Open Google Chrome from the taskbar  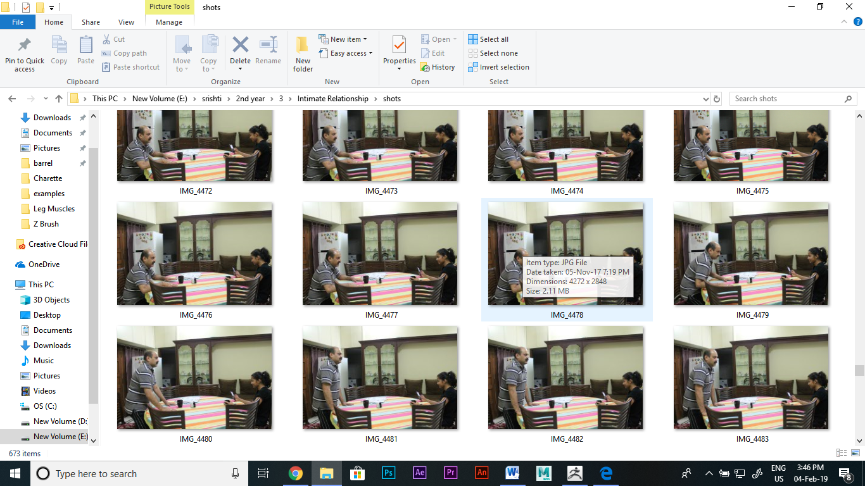pos(296,473)
